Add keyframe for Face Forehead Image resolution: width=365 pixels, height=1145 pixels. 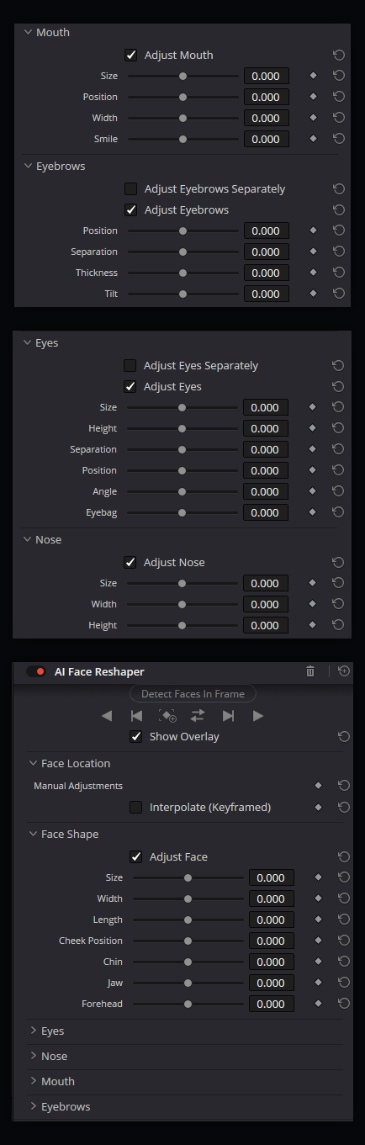318,1004
